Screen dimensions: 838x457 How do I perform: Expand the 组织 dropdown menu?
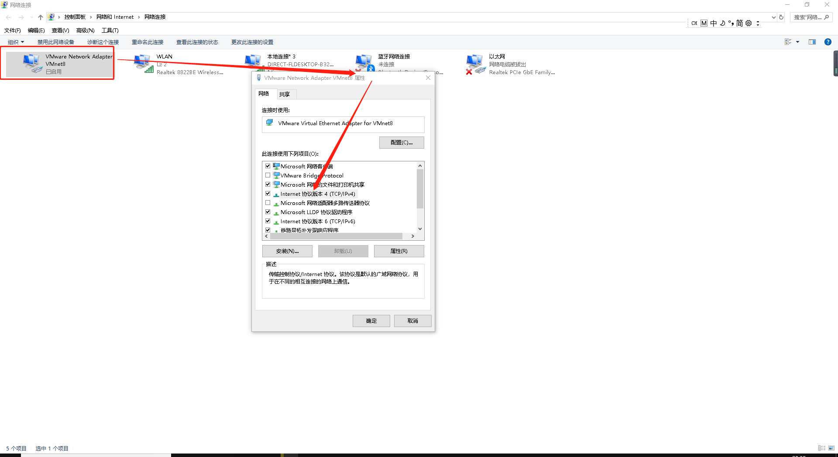pyautogui.click(x=16, y=42)
